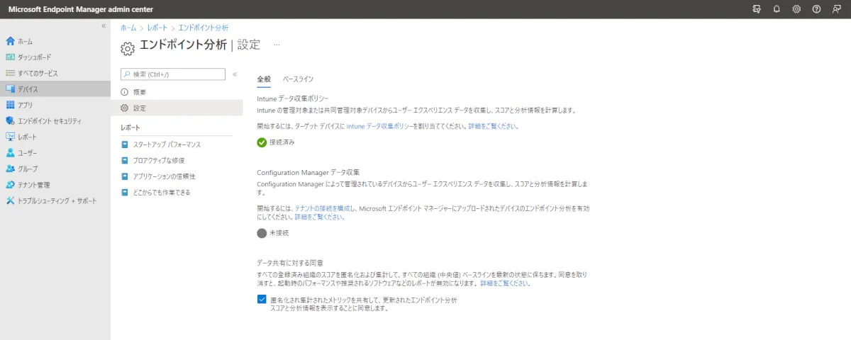Image resolution: width=851 pixels, height=340 pixels.
Task: Select 設定 in the blade menu
Action: click(177, 108)
